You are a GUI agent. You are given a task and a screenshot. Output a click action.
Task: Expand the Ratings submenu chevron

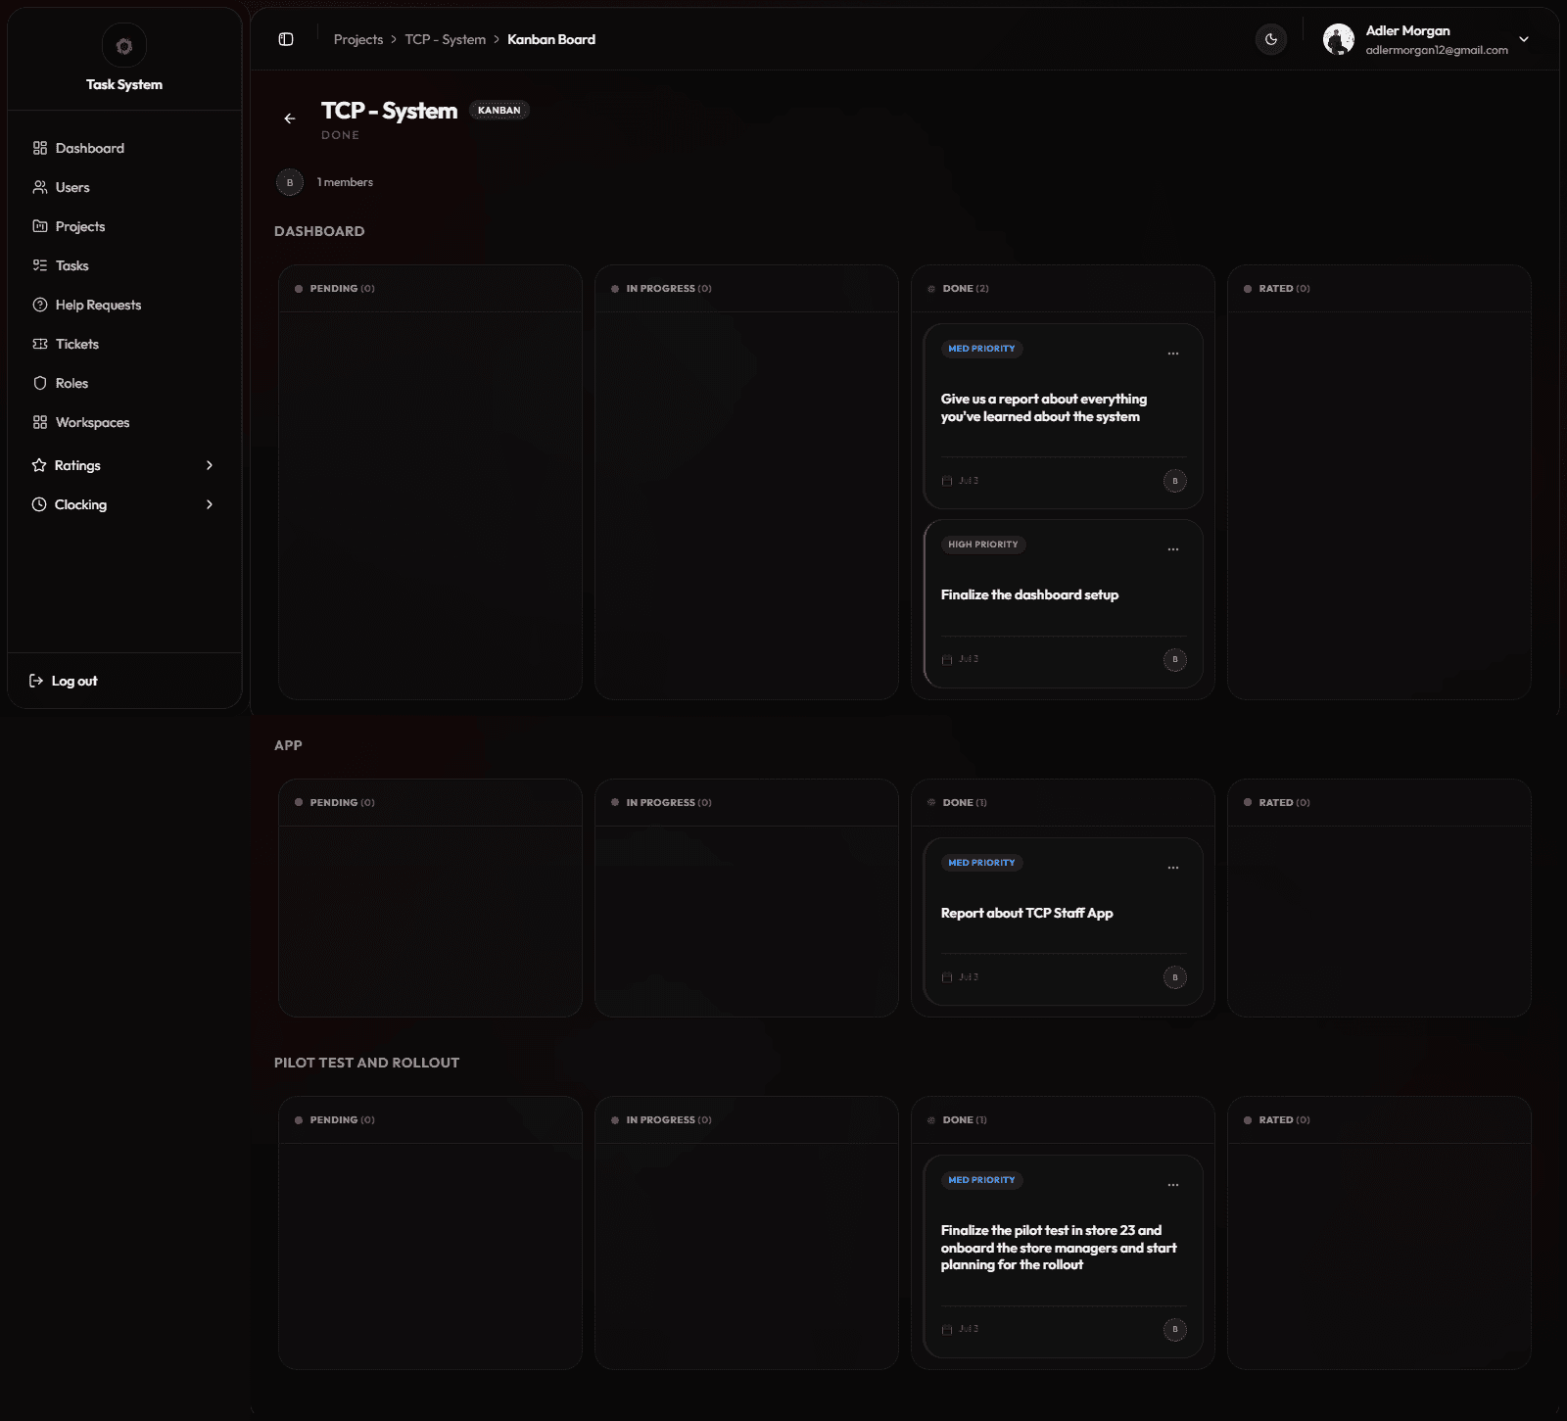click(x=210, y=465)
